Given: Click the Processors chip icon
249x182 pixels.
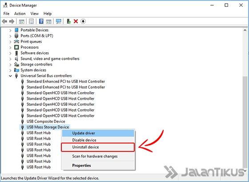Looking at the screenshot, I should point(16,47).
